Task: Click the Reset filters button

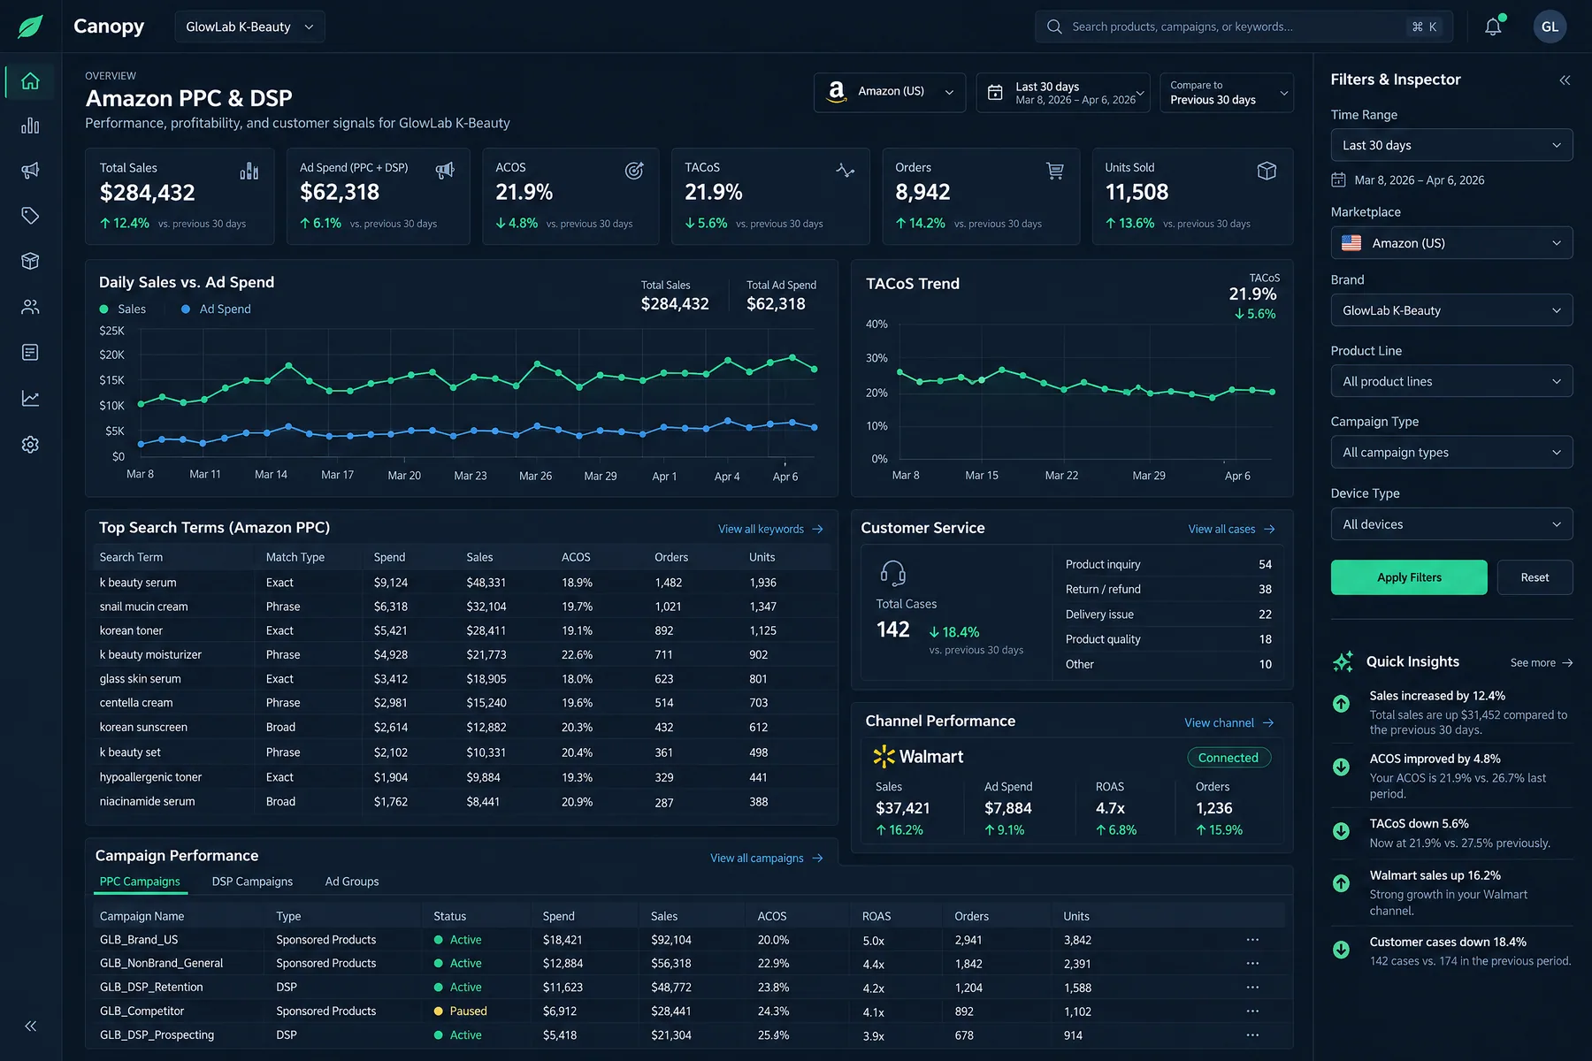Action: coord(1535,577)
